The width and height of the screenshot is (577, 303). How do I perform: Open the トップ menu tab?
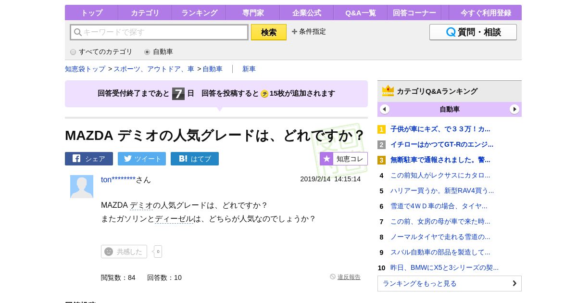tap(91, 13)
